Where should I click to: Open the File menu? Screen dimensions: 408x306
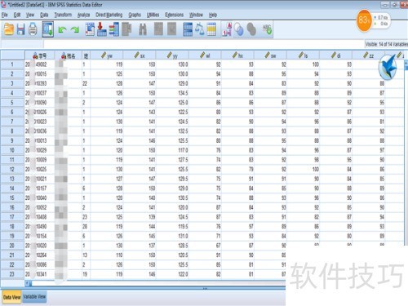pos(5,15)
